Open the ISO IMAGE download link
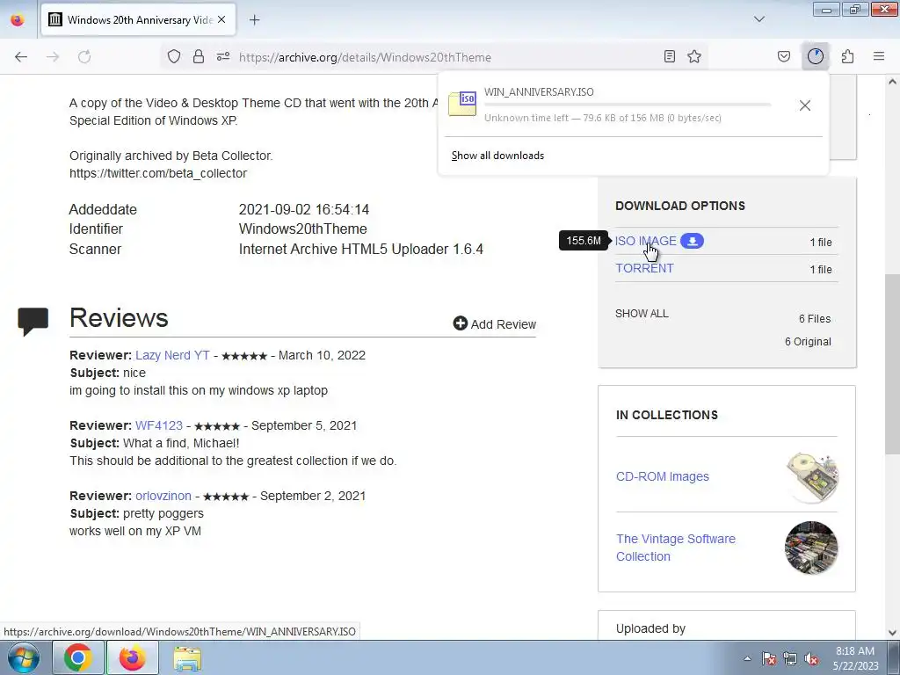 646,241
